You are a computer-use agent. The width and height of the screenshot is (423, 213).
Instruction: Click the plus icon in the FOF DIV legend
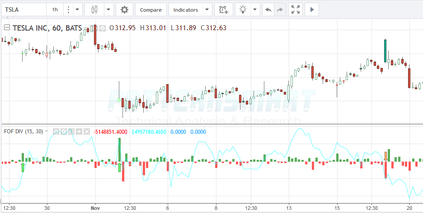[x=79, y=131]
